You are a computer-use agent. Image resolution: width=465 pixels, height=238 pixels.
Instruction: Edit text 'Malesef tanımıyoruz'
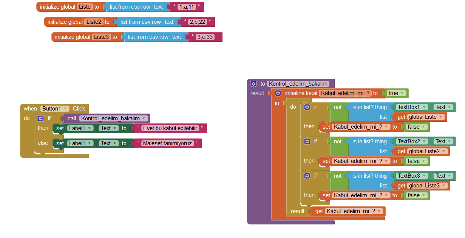pyautogui.click(x=168, y=143)
